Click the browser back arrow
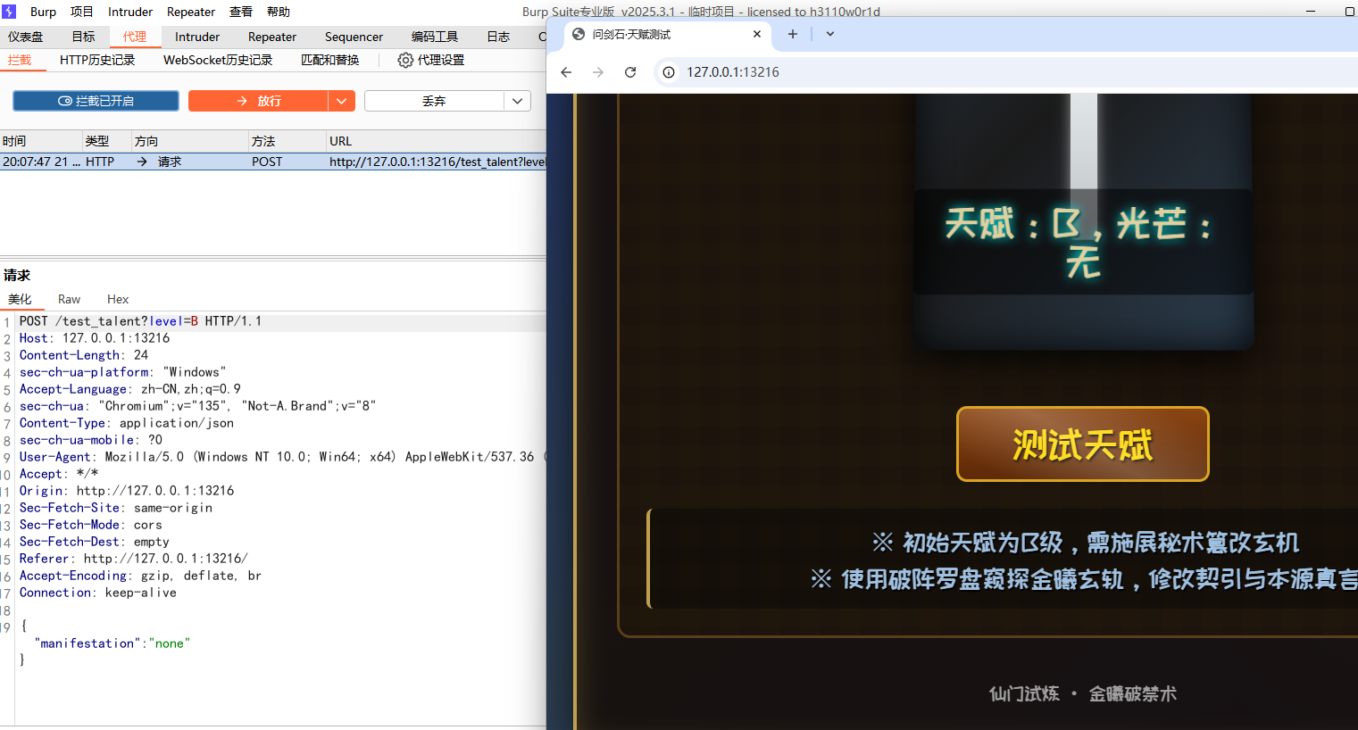1358x730 pixels. click(x=566, y=72)
